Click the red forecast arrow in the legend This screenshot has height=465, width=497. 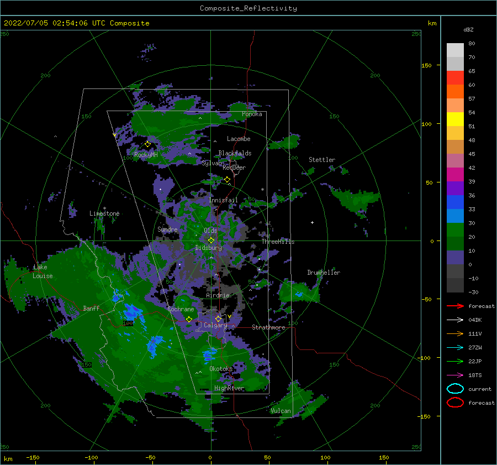(455, 306)
